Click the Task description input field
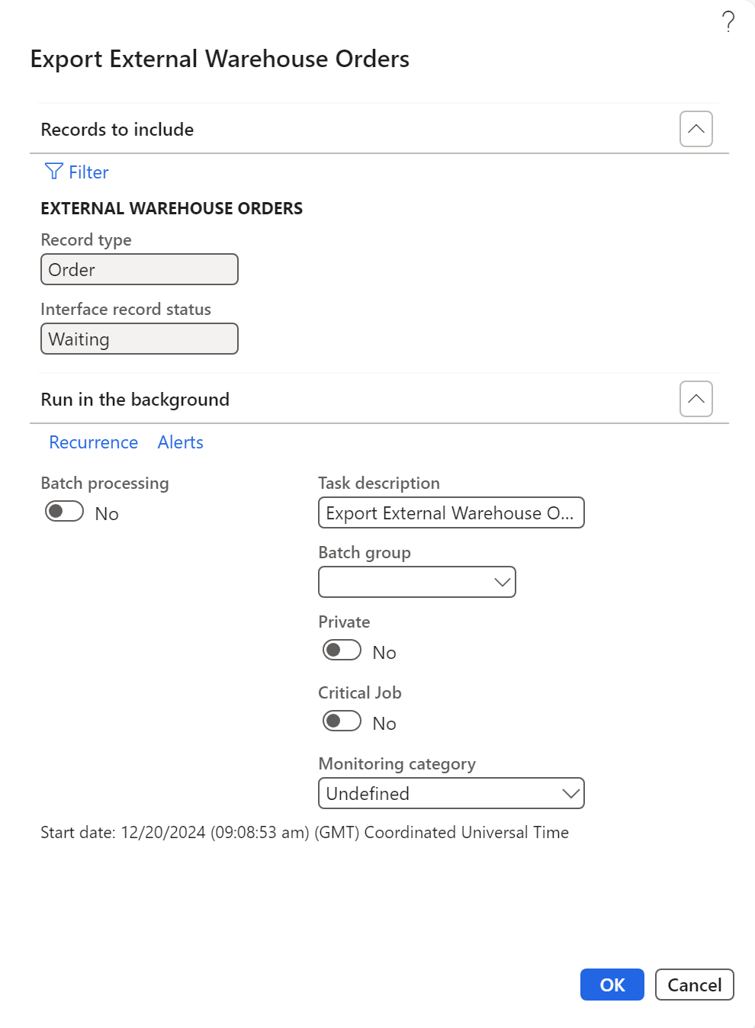The image size is (755, 1028). [x=451, y=512]
